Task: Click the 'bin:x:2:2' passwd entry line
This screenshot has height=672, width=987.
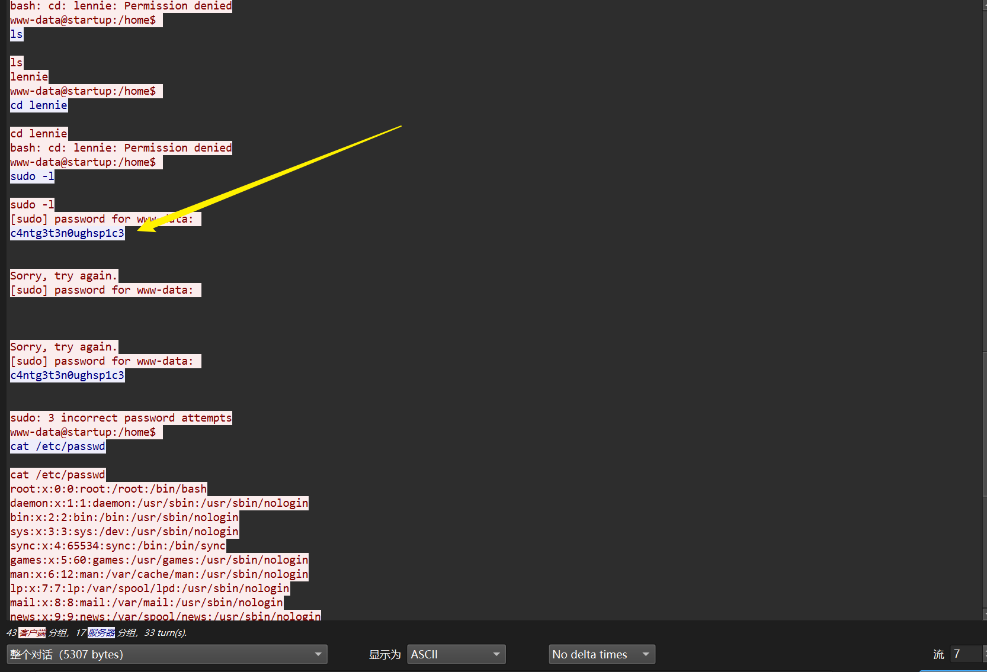Action: [x=124, y=517]
